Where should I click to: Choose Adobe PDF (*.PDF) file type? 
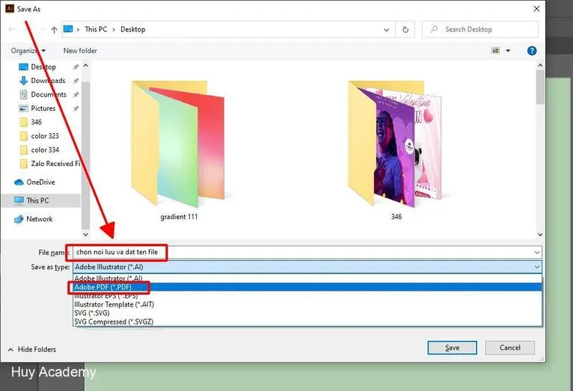click(x=307, y=287)
